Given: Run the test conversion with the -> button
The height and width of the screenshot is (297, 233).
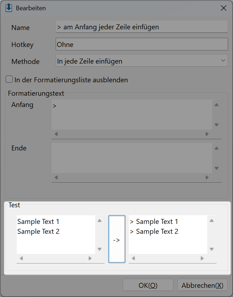Looking at the screenshot, I should pos(117,239).
